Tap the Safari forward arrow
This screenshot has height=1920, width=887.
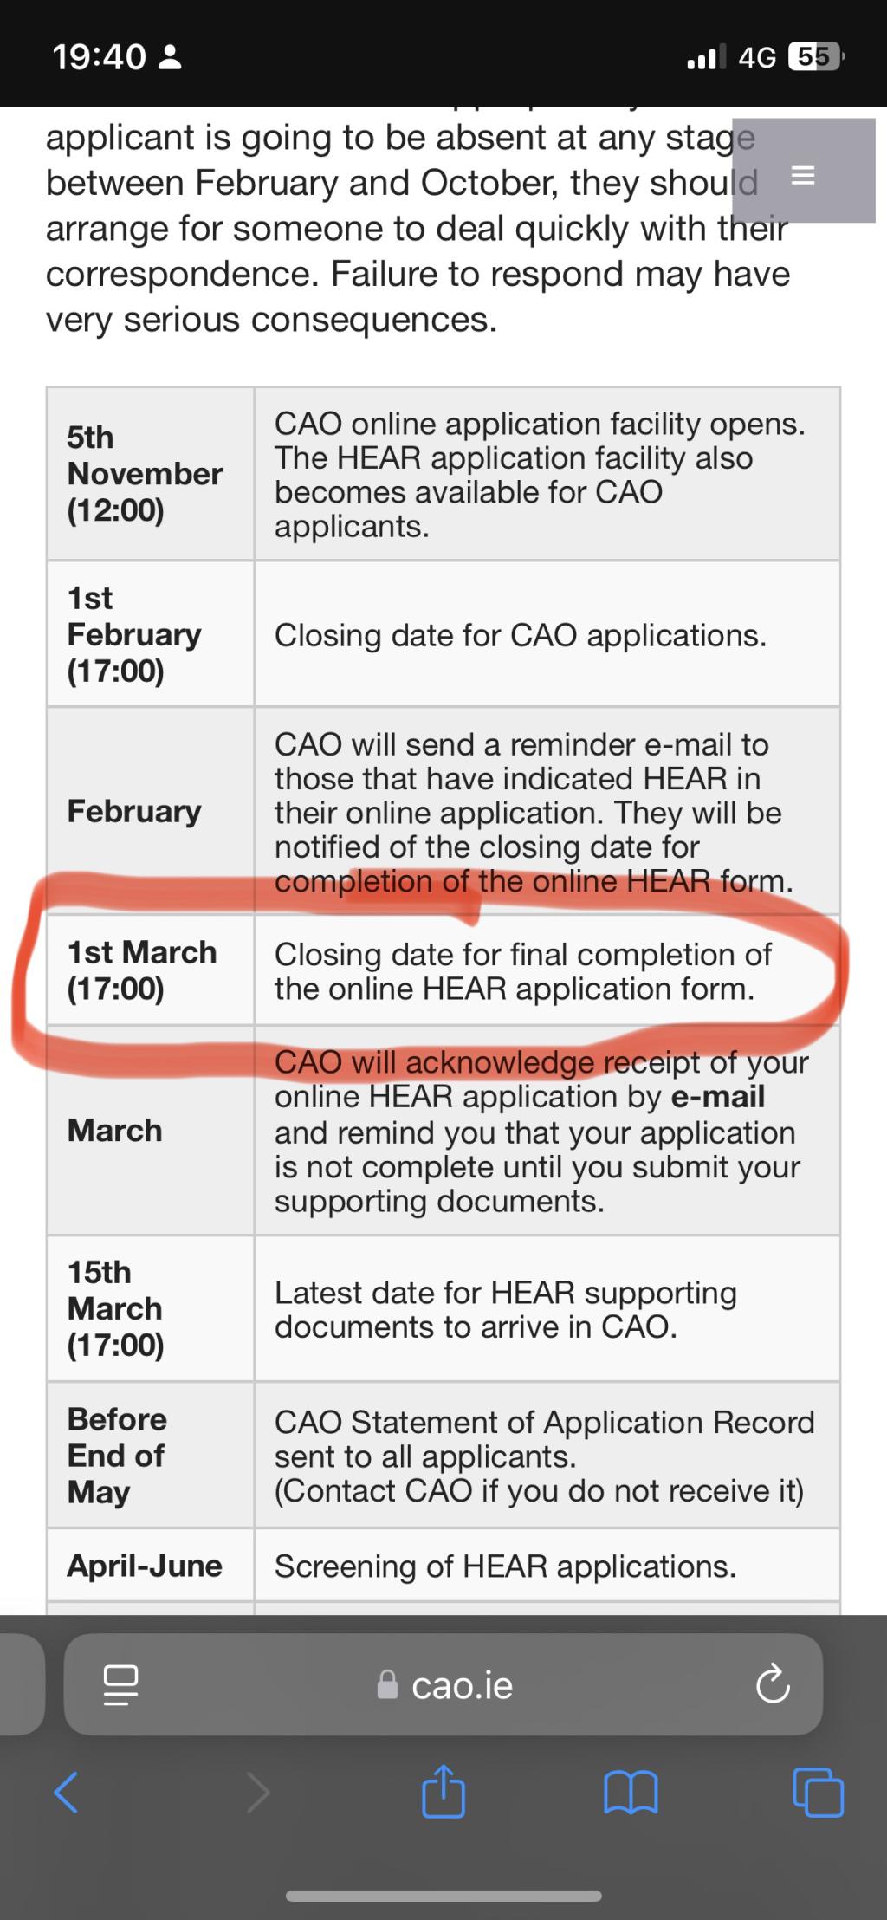(258, 1792)
